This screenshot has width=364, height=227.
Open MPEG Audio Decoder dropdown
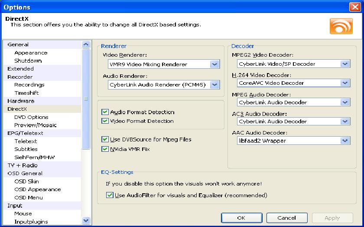click(293, 102)
